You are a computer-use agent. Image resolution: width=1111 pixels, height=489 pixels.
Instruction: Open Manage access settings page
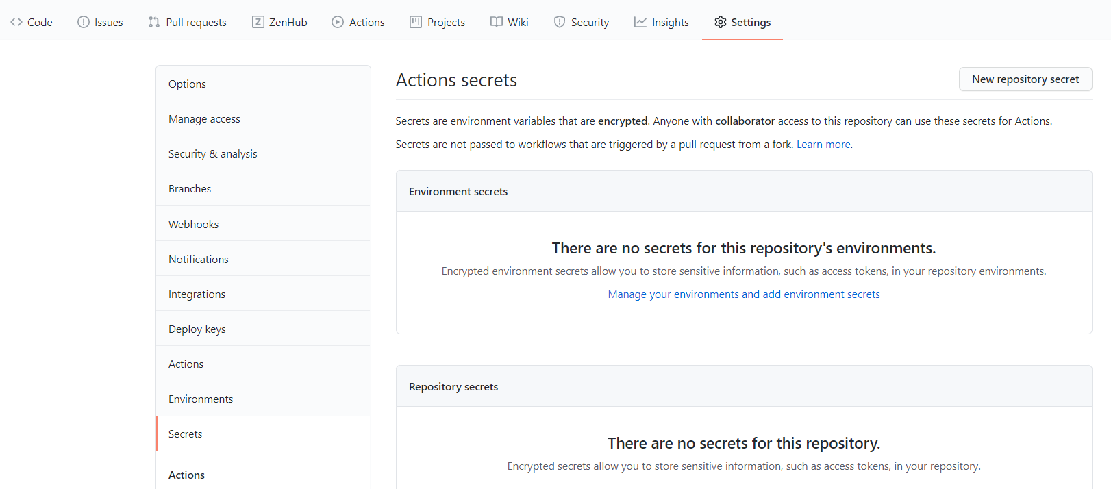click(204, 119)
